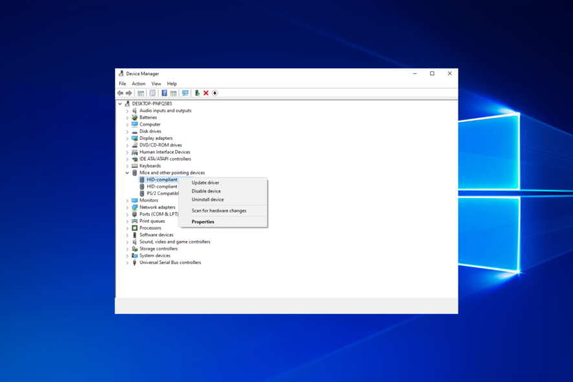The height and width of the screenshot is (382, 573).
Task: Expand the Keyboards category
Action: click(127, 166)
